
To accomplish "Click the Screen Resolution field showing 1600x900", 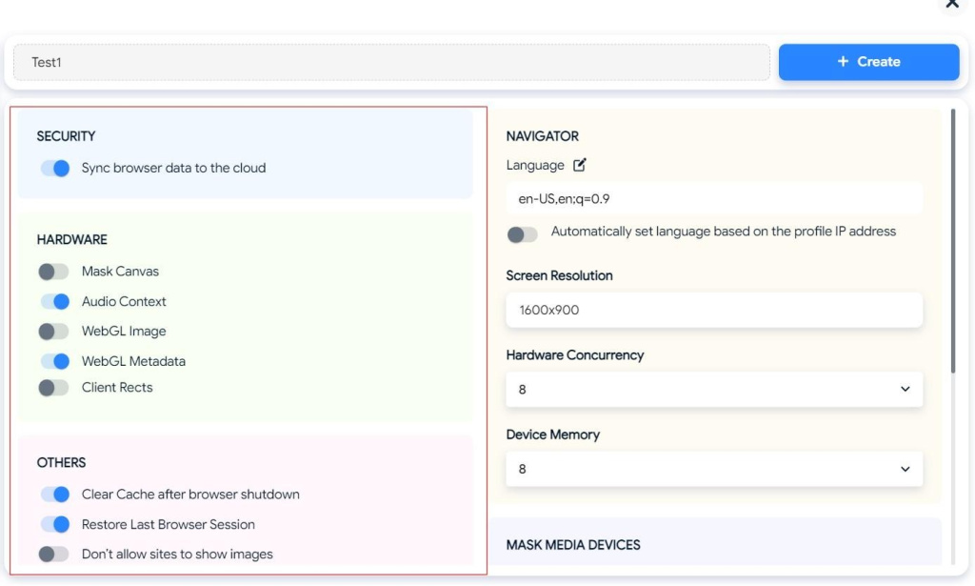I will (x=714, y=310).
